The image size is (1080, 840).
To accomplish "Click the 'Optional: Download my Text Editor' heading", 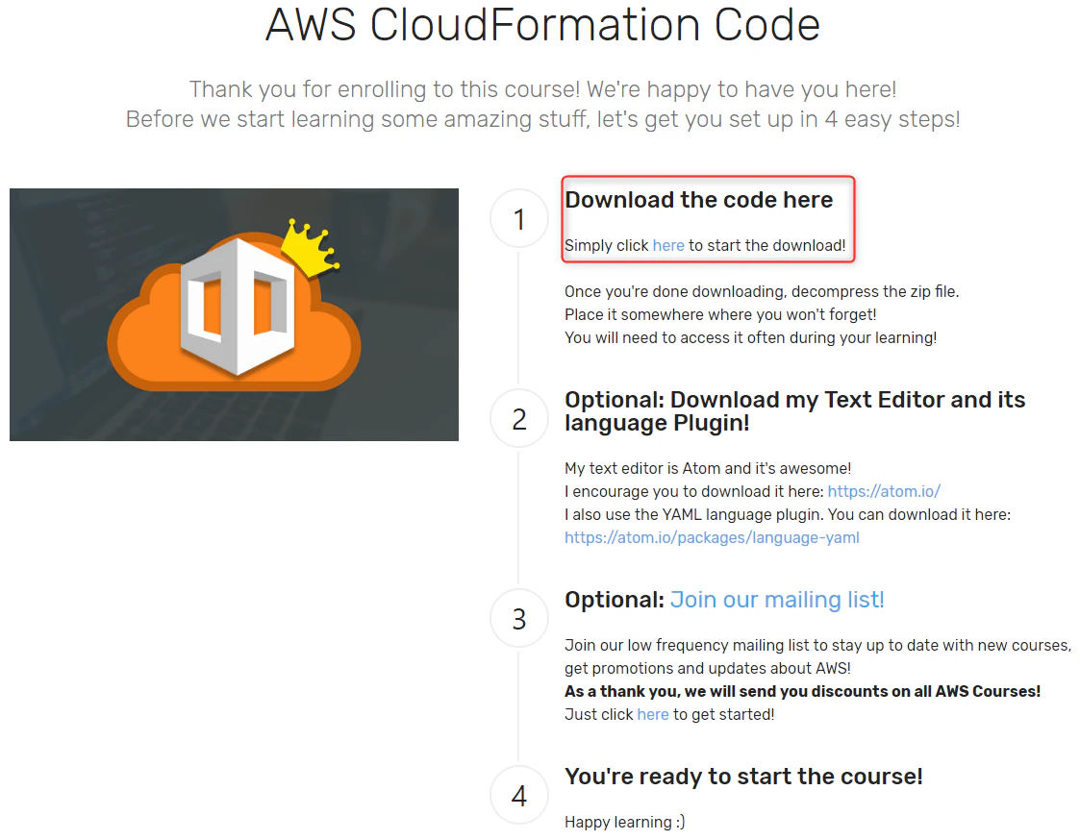I will (794, 411).
